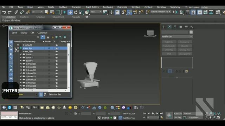Open the Workspaces Default dropdown

212,7
